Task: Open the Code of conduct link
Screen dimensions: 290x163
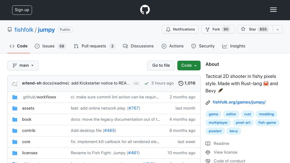Action: (225, 161)
